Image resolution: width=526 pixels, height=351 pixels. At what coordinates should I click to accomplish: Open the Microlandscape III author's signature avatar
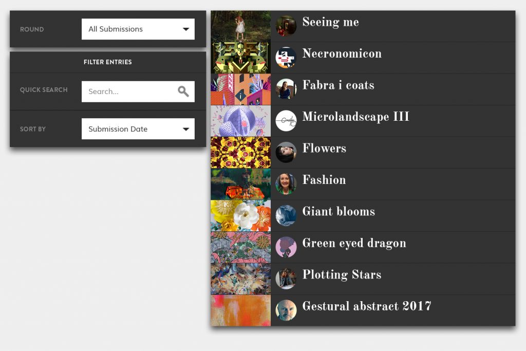(286, 121)
